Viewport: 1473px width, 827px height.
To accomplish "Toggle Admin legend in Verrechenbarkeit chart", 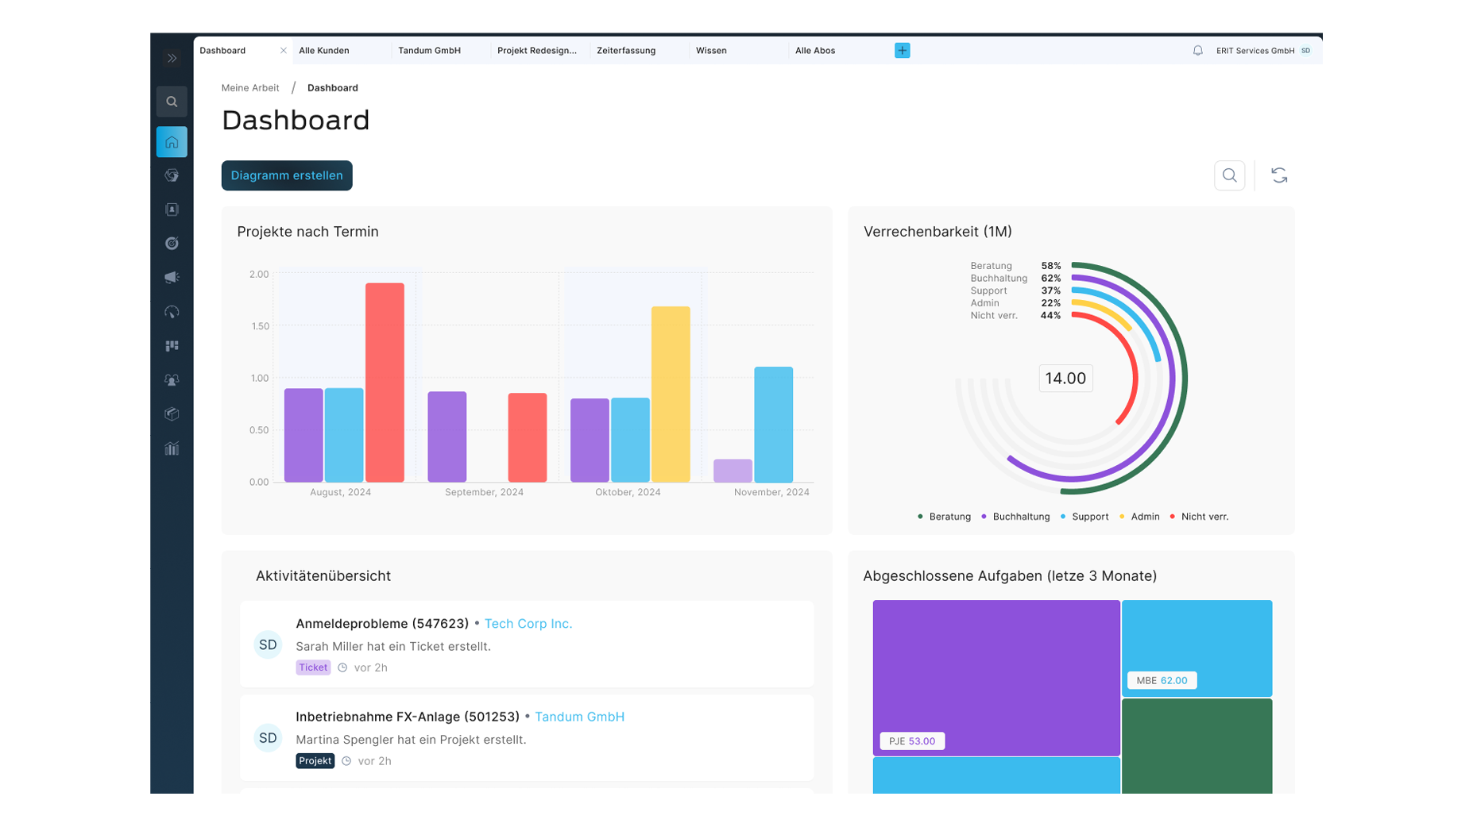I will click(x=1139, y=517).
